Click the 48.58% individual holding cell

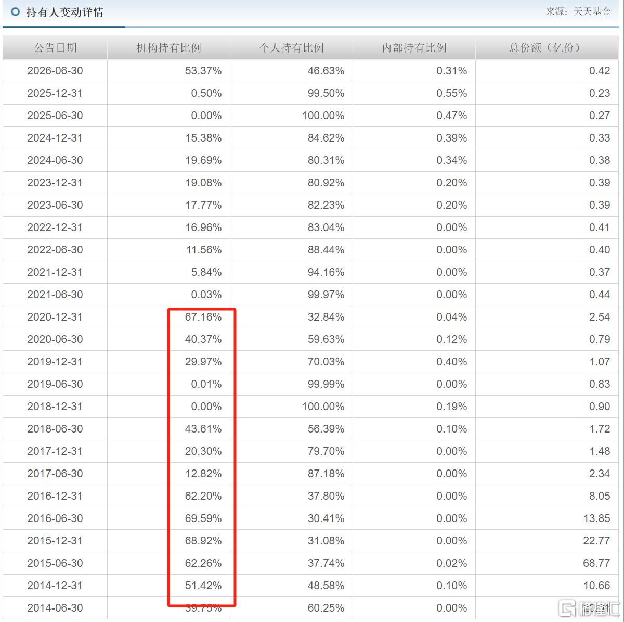click(326, 586)
